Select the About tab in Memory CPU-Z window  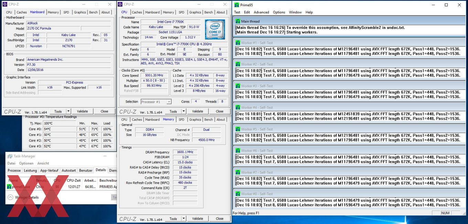(x=221, y=120)
